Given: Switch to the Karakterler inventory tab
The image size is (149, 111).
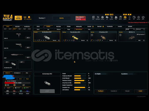Looking at the screenshot, I should pos(110,27).
